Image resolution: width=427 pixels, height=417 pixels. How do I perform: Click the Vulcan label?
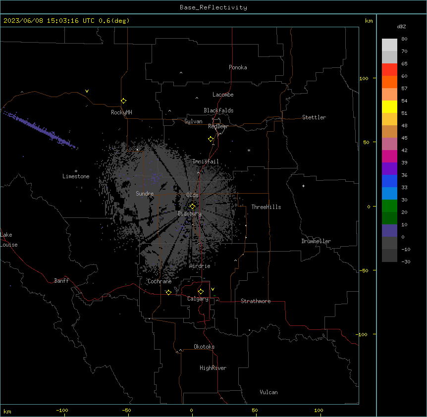[268, 392]
